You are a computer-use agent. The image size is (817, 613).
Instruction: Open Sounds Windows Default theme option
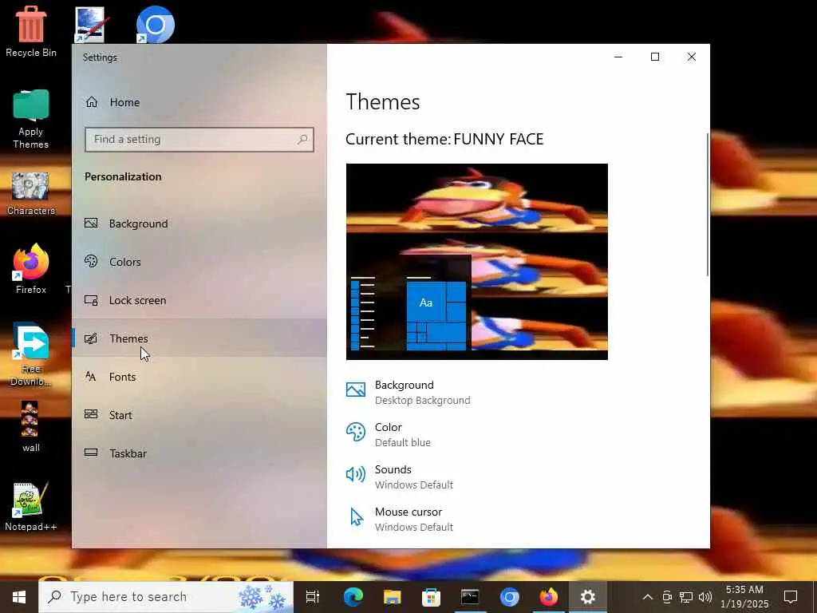point(400,477)
